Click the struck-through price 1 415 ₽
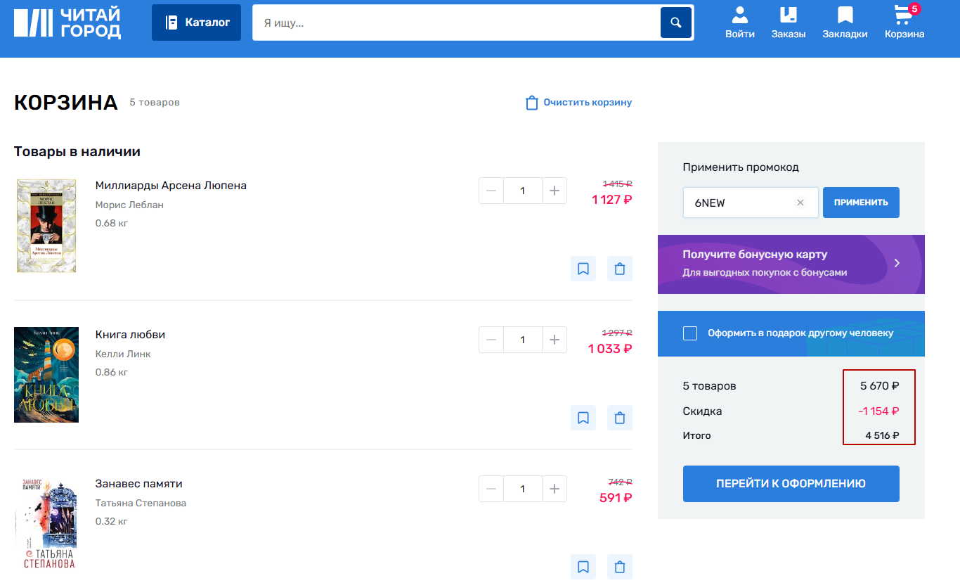Image resolution: width=960 pixels, height=583 pixels. pos(618,184)
